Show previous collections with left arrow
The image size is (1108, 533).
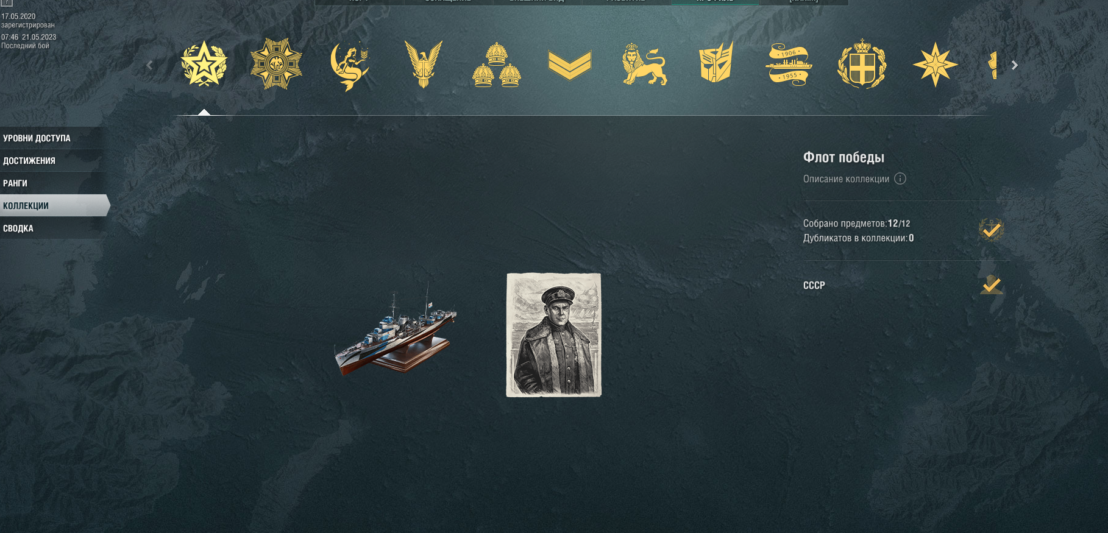click(x=149, y=65)
